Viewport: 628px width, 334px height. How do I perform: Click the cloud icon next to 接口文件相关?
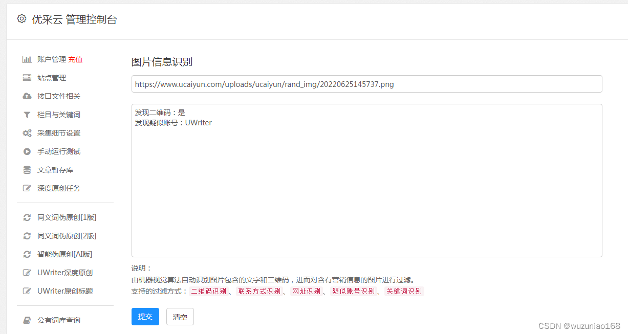point(27,96)
